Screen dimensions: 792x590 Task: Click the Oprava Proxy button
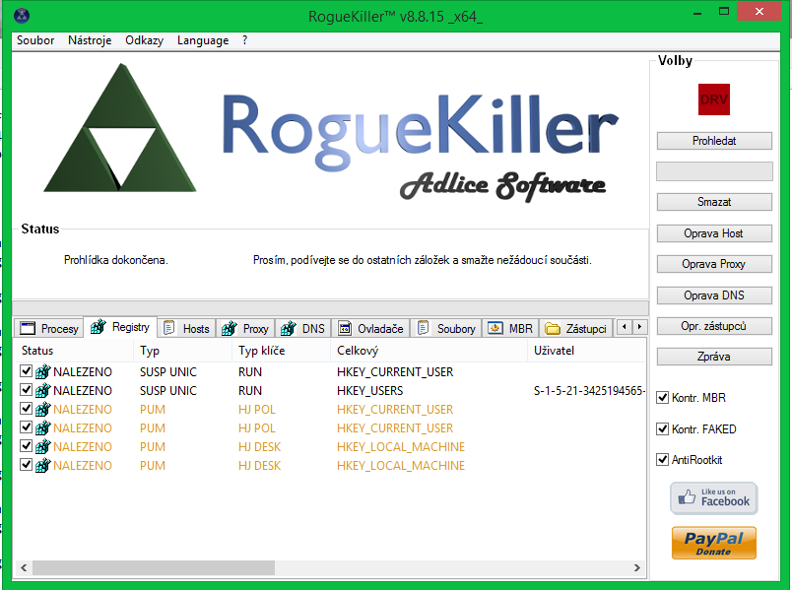[714, 264]
